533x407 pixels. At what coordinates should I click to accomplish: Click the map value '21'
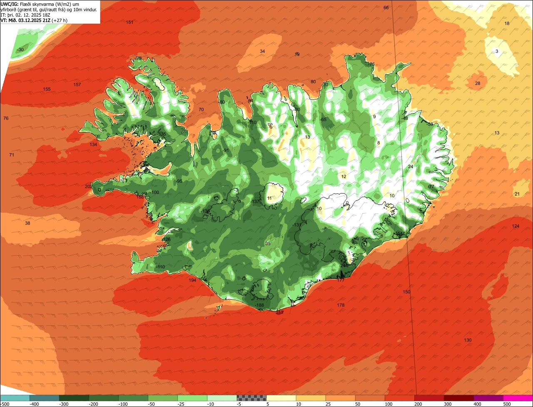(x=517, y=194)
